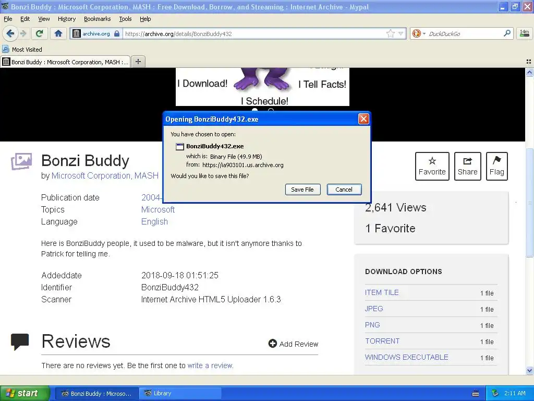The image size is (534, 401).
Task: Open the Windows Start menu
Action: (x=25, y=393)
